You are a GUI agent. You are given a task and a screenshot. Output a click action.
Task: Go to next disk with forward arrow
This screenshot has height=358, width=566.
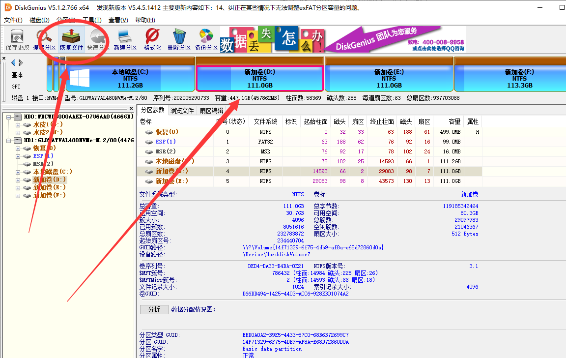21,62
